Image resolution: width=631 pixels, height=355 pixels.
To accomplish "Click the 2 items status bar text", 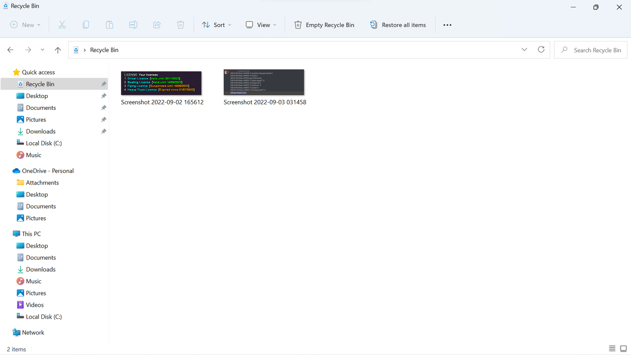I will click(16, 349).
